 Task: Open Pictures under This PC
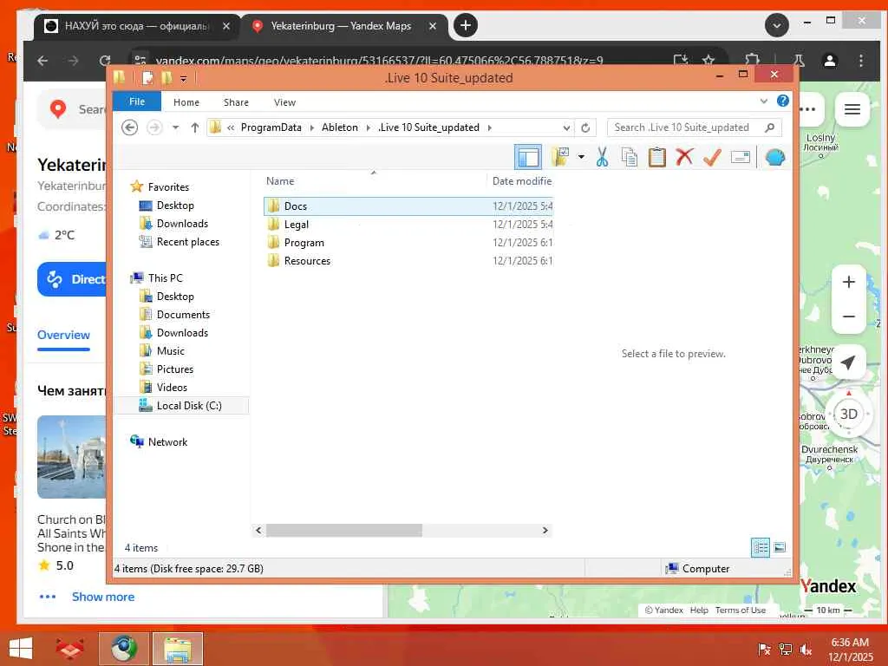(x=175, y=369)
